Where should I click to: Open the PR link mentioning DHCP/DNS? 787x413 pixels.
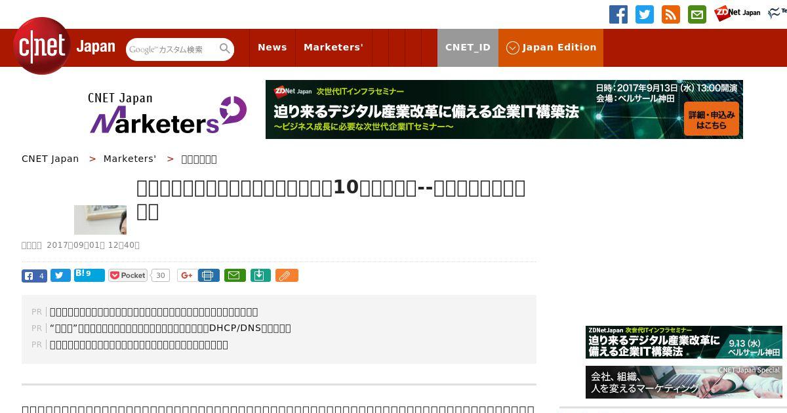171,328
